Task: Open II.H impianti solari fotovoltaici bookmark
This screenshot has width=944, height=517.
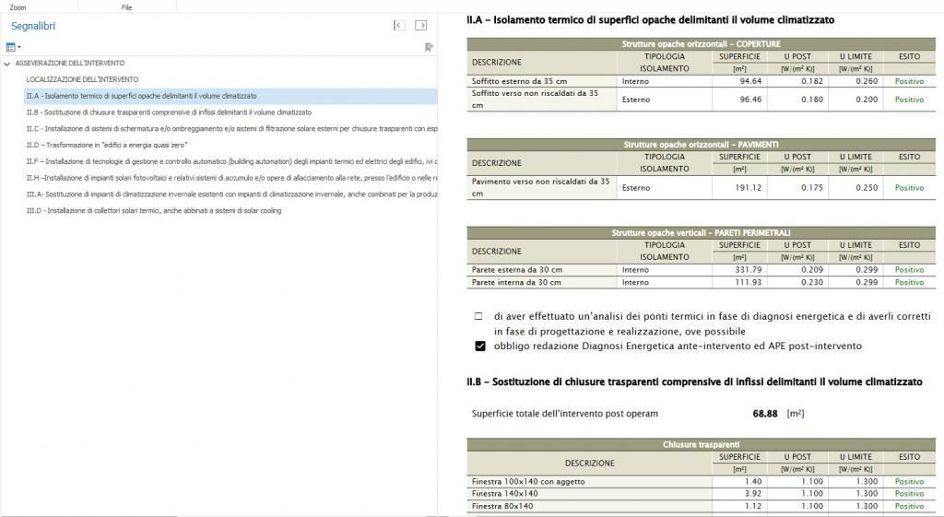Action: 230,178
